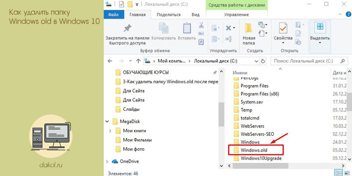Click the new folder icon in title bar
The image size is (352, 176).
point(129,4)
